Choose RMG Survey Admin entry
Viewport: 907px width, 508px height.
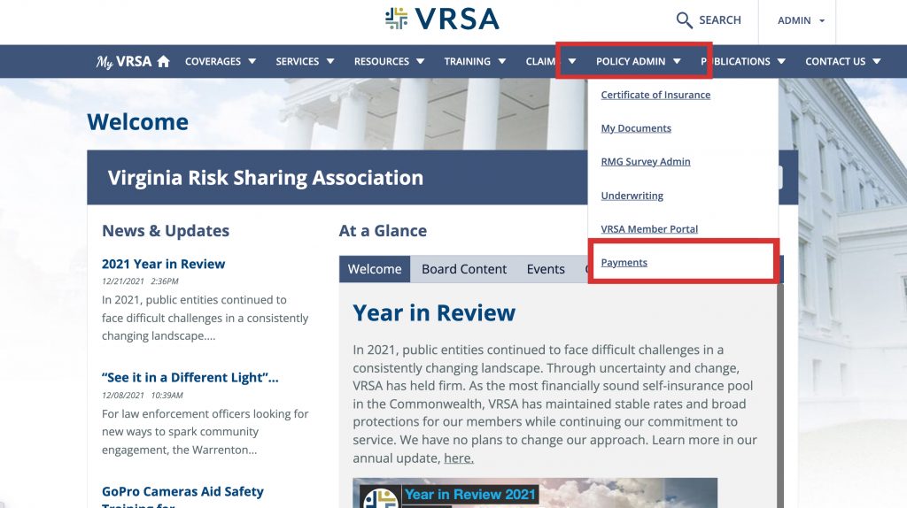(646, 162)
